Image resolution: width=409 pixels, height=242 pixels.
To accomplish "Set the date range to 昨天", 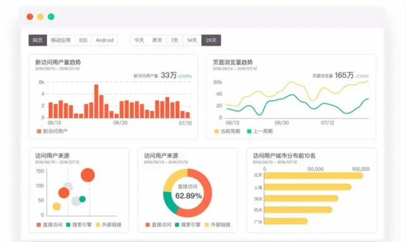I will pos(157,40).
